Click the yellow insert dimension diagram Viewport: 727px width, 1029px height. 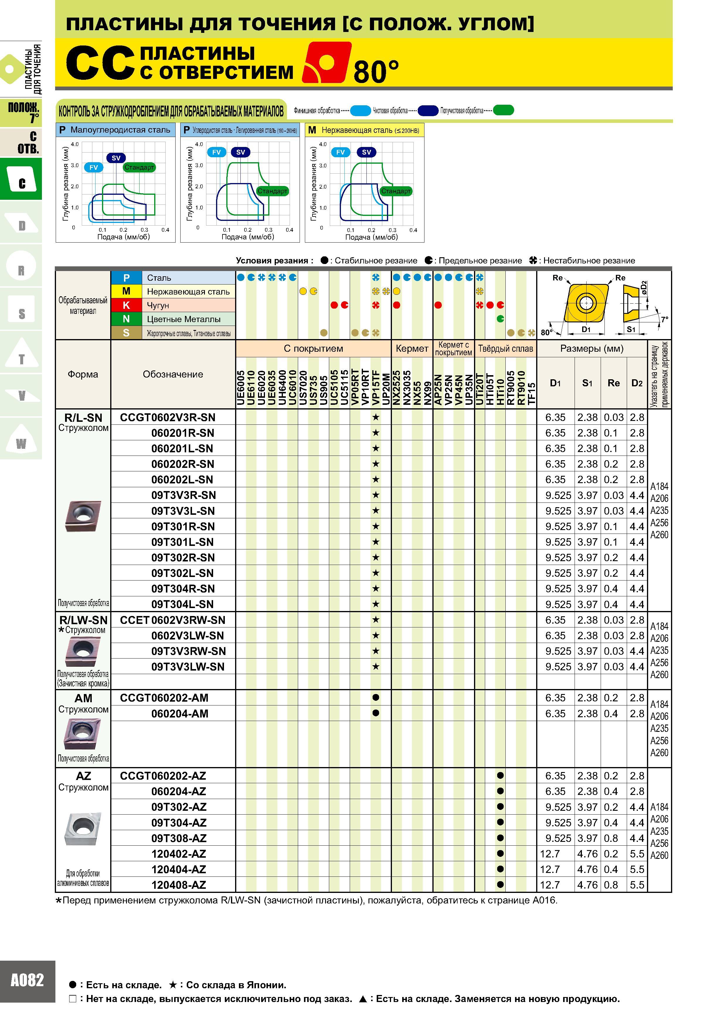604,305
